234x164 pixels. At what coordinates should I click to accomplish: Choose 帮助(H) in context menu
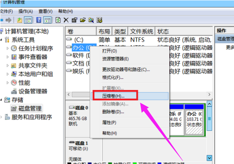point(110,133)
